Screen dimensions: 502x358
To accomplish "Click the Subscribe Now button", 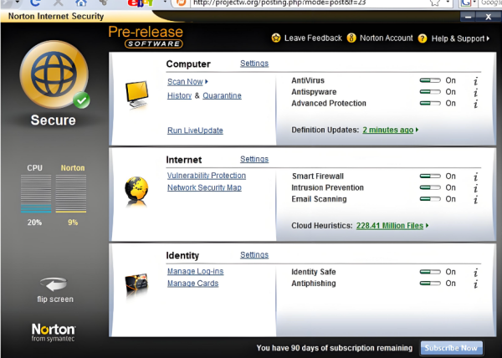I will pyautogui.click(x=451, y=348).
